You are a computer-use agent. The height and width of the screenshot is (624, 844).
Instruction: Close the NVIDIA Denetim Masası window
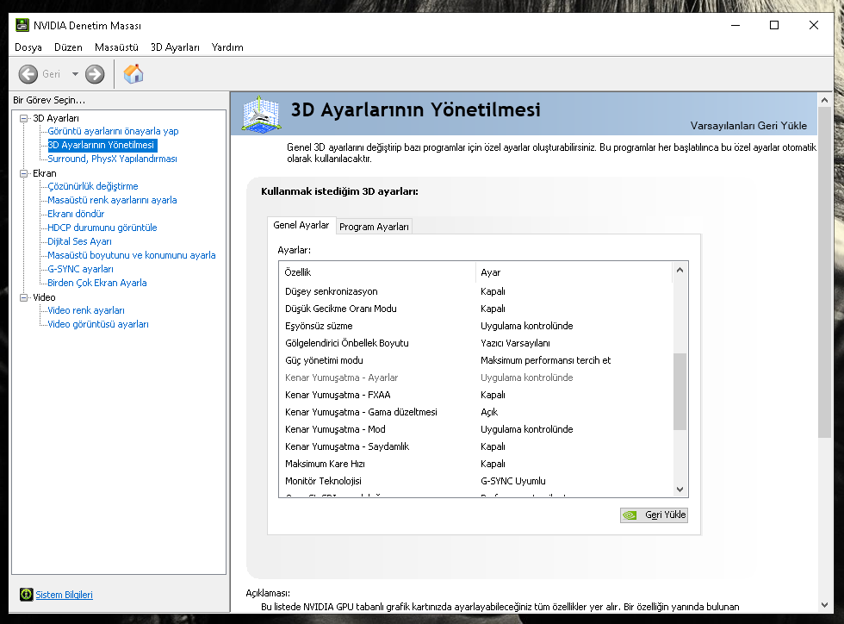pyautogui.click(x=813, y=25)
